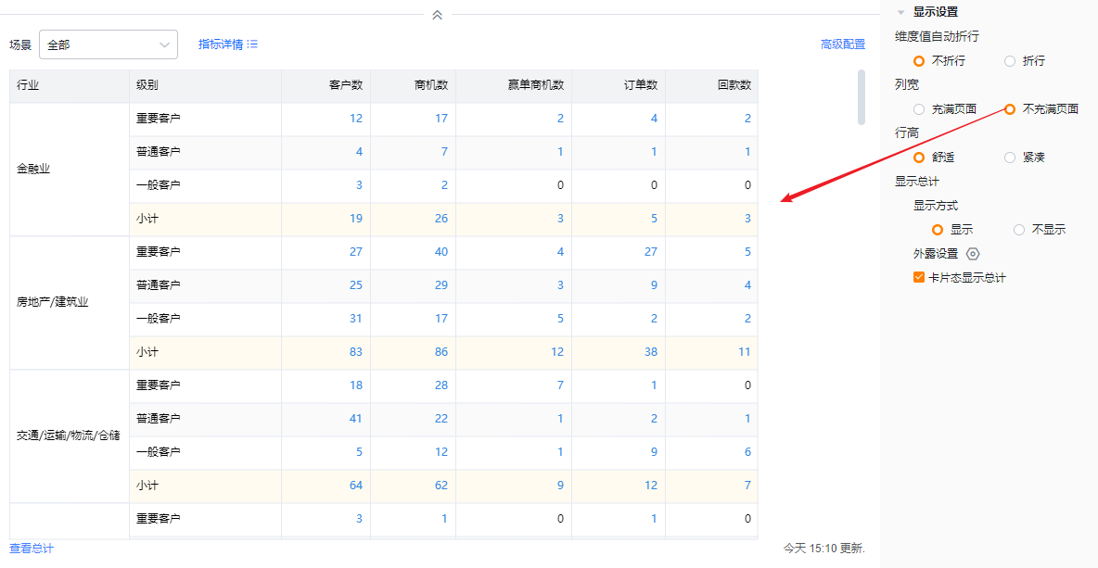
Task: Open 高级配置 link
Action: coord(842,44)
